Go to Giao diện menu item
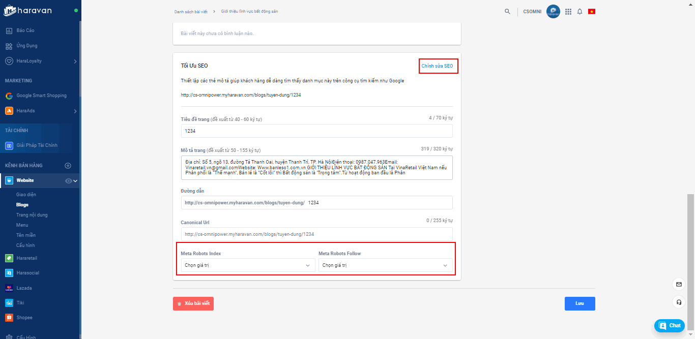Screen dimensions: 695x339 pyautogui.click(x=25, y=195)
